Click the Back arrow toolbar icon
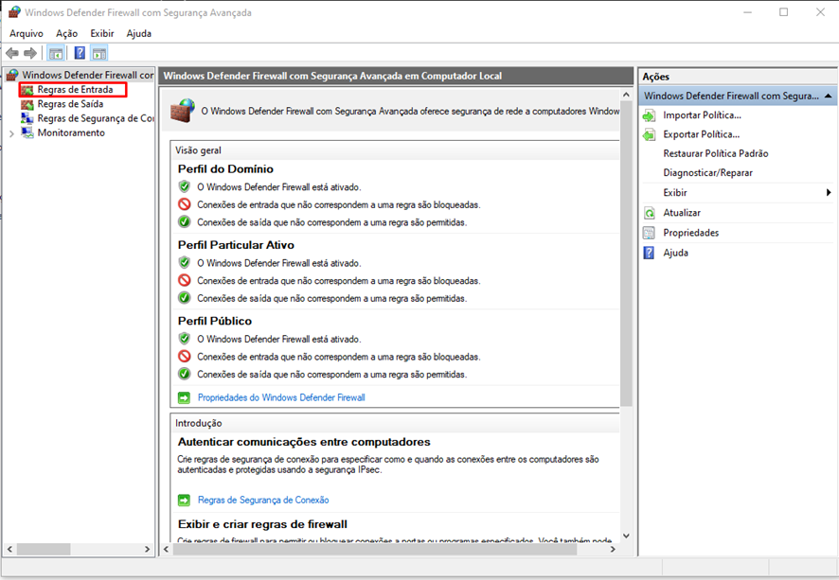This screenshot has height=580, width=839. tap(12, 53)
